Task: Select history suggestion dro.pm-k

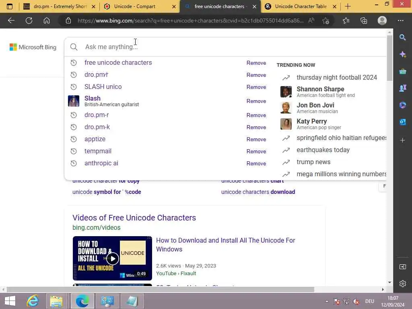Action: [x=97, y=127]
